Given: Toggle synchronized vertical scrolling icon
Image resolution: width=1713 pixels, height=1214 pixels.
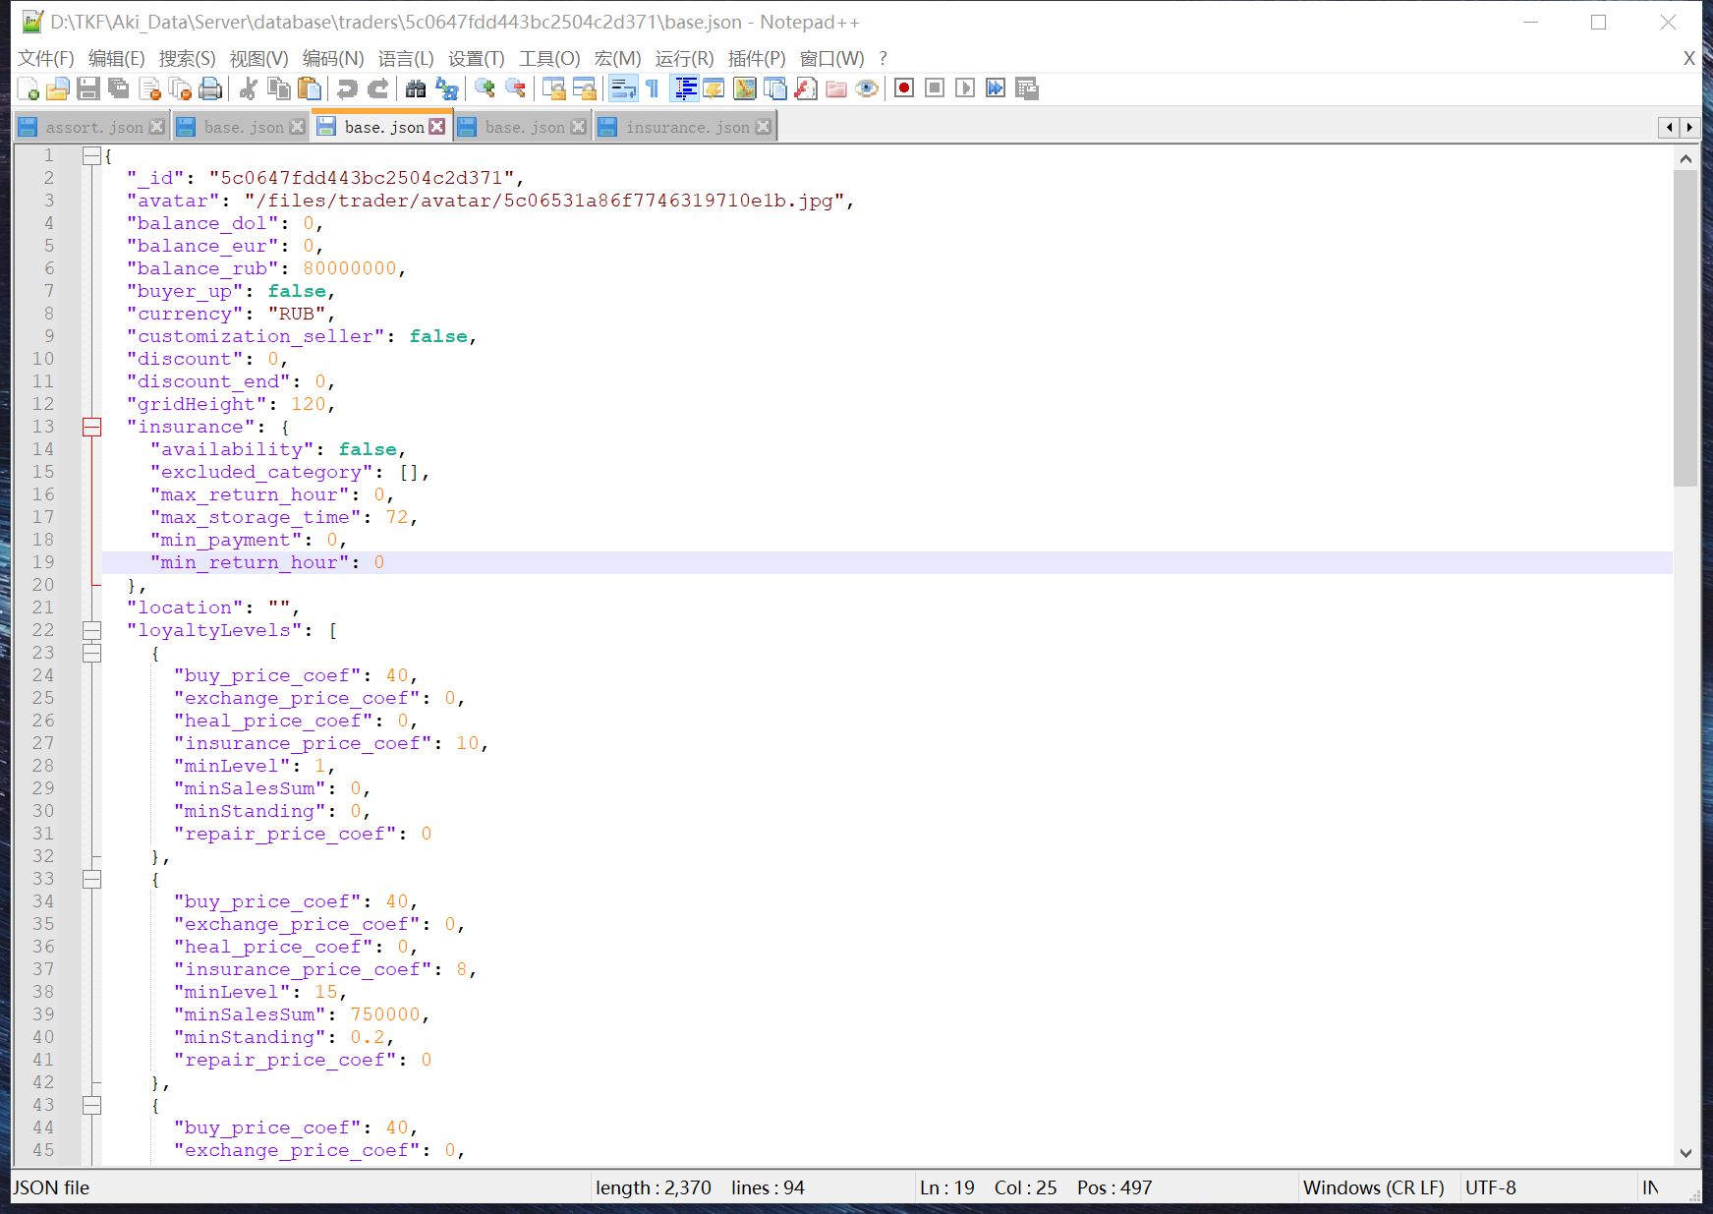Looking at the screenshot, I should [x=553, y=89].
